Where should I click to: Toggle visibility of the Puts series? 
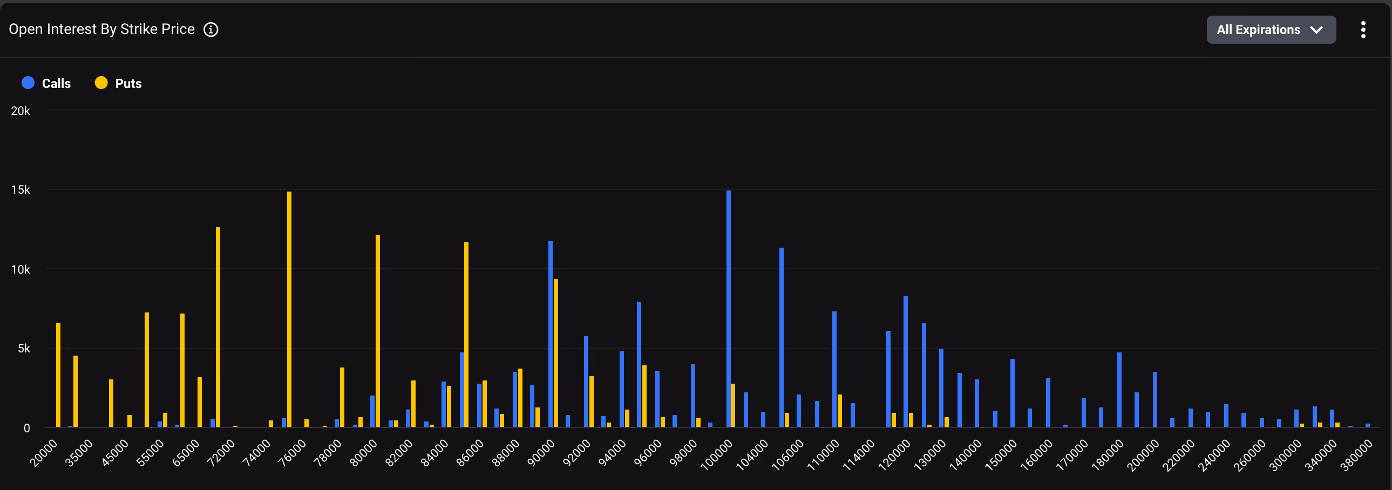pos(118,83)
